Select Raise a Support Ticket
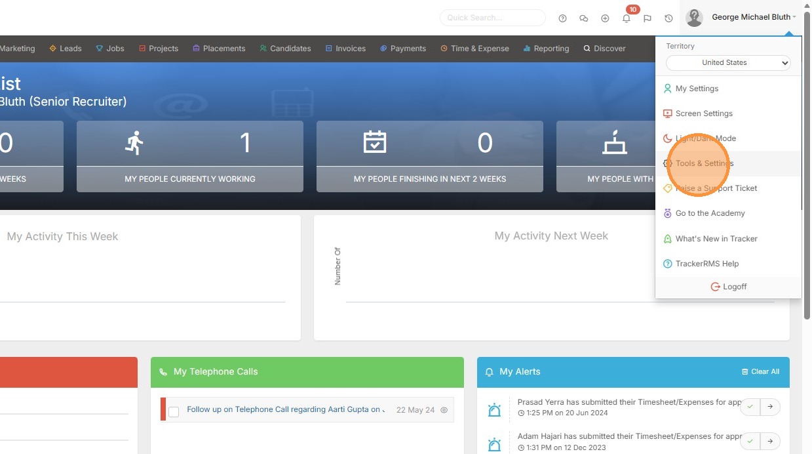Viewport: 812px width, 454px height. coord(728,188)
